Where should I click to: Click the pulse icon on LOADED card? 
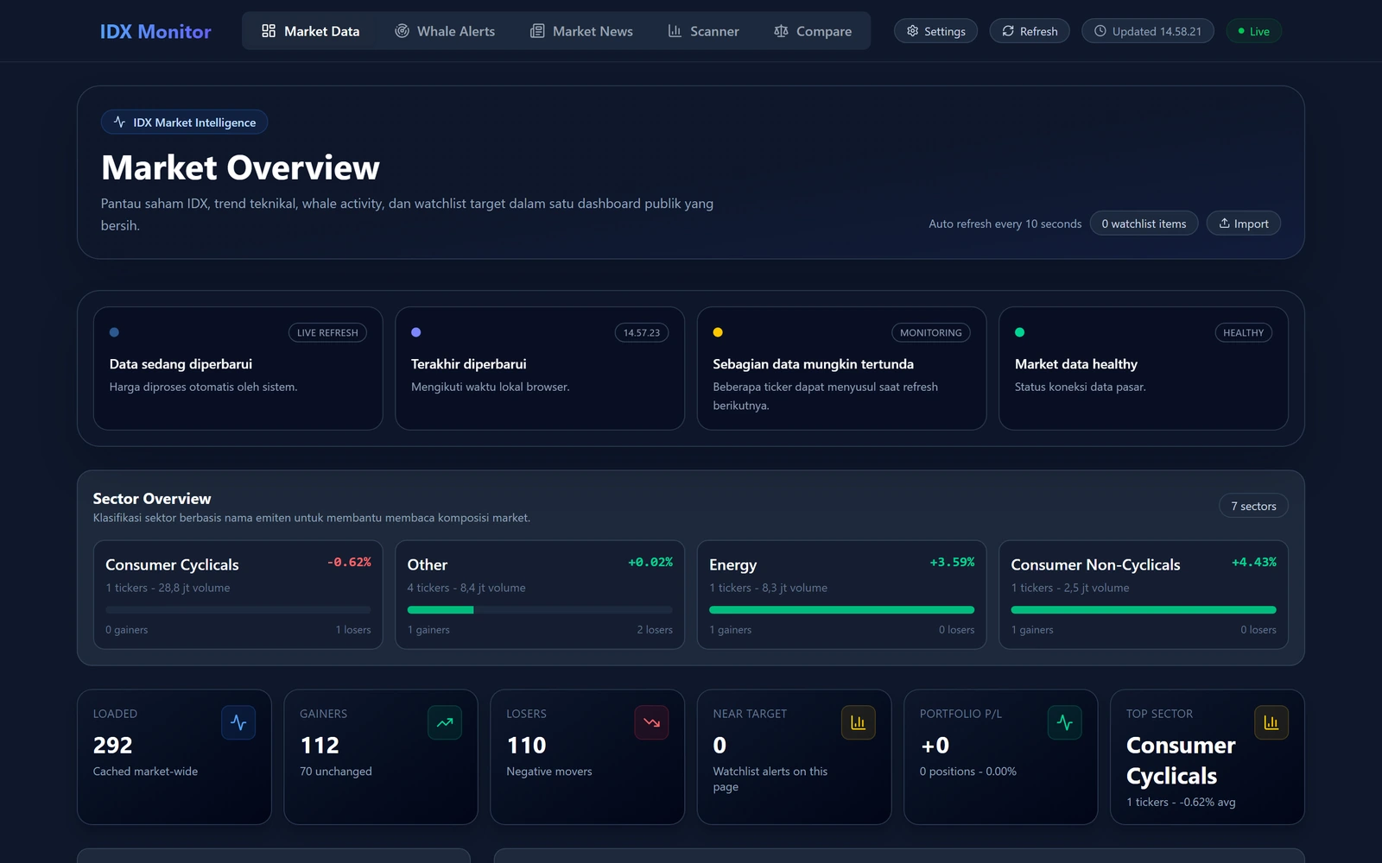[x=238, y=723]
